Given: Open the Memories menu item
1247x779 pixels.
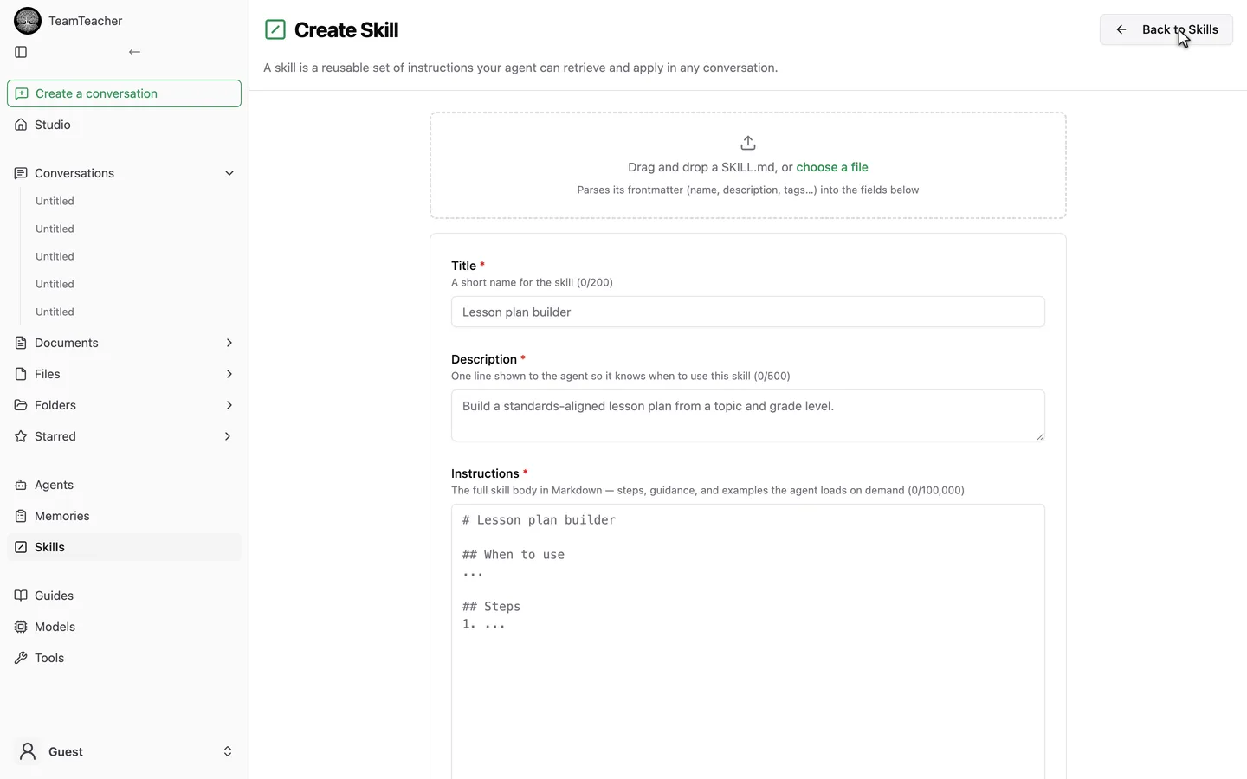Looking at the screenshot, I should click(124, 516).
